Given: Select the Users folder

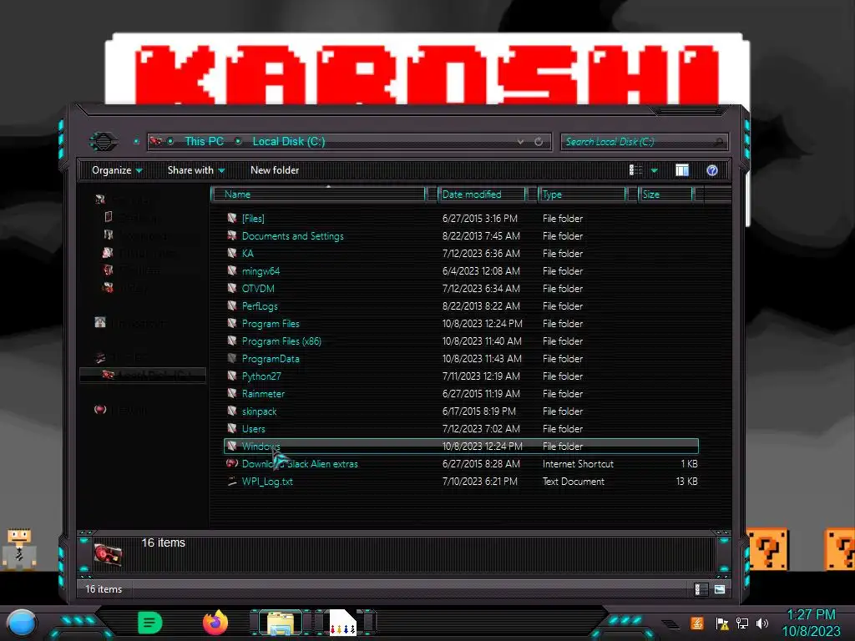Looking at the screenshot, I should (x=254, y=429).
